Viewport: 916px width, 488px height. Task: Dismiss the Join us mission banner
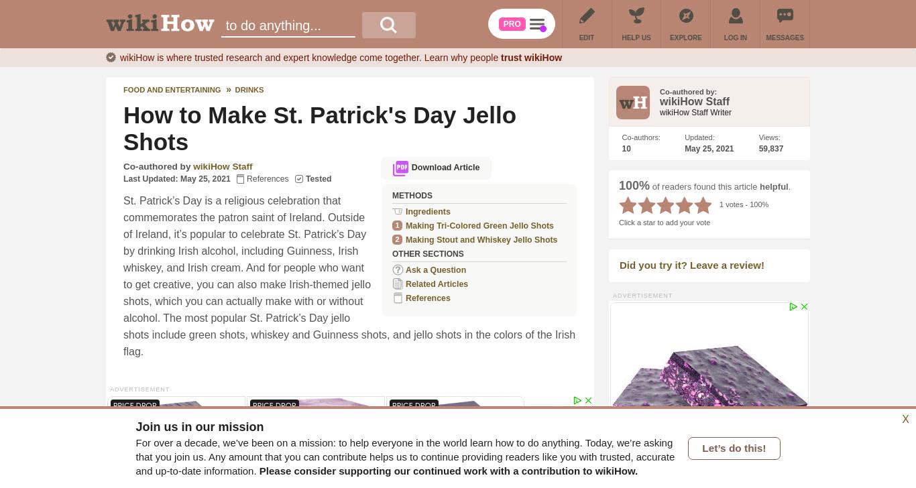click(x=905, y=420)
